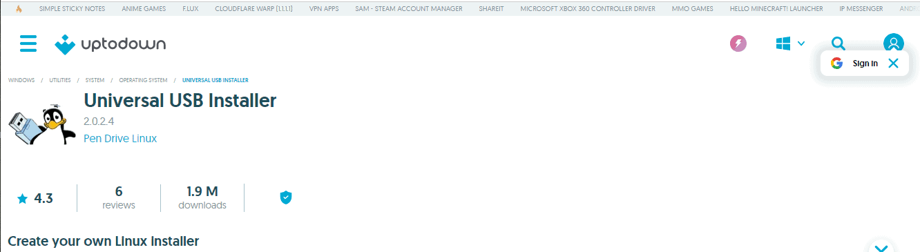Click the Universal USB Installer app icon
Viewport: 920px width, 252px height.
[41, 126]
